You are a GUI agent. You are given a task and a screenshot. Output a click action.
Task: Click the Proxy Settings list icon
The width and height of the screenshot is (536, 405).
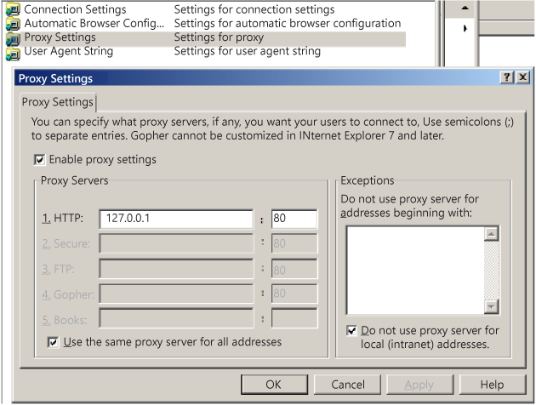coord(12,38)
